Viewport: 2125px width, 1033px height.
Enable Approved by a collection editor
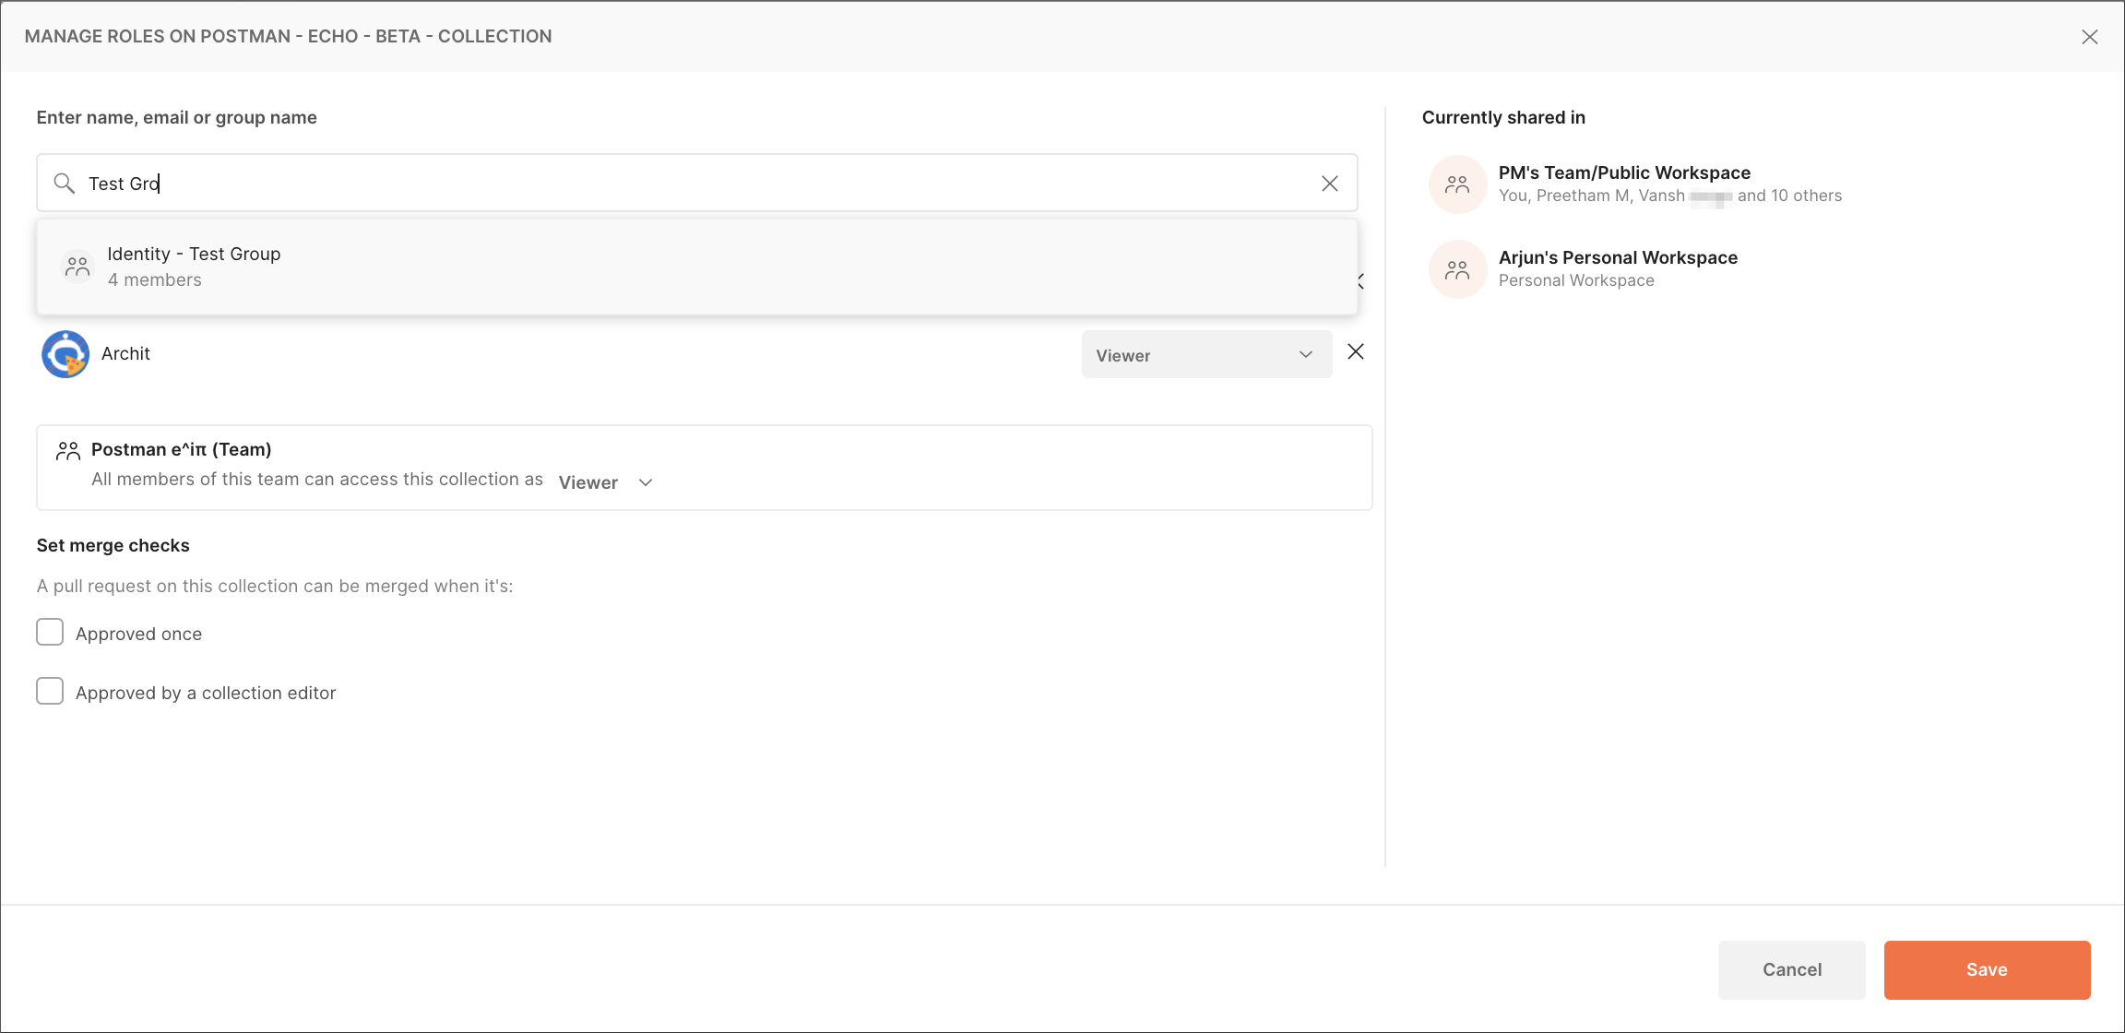pyautogui.click(x=50, y=692)
